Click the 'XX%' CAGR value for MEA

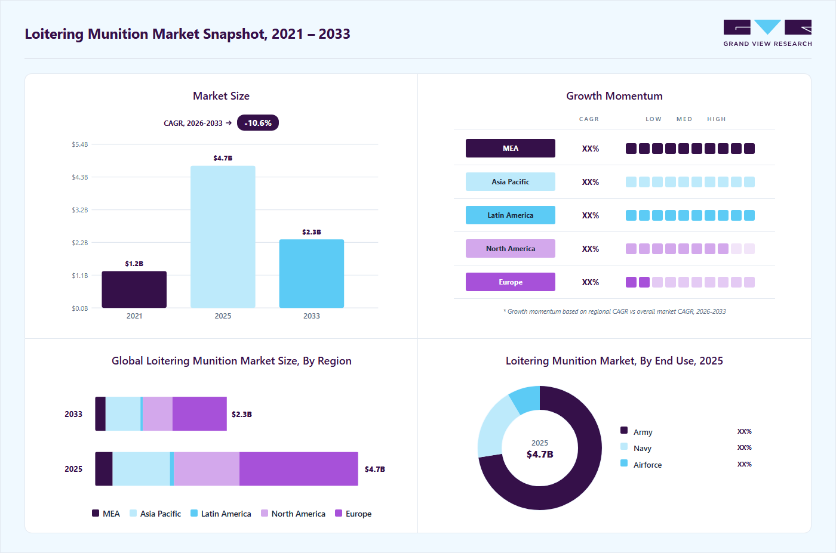click(x=591, y=149)
